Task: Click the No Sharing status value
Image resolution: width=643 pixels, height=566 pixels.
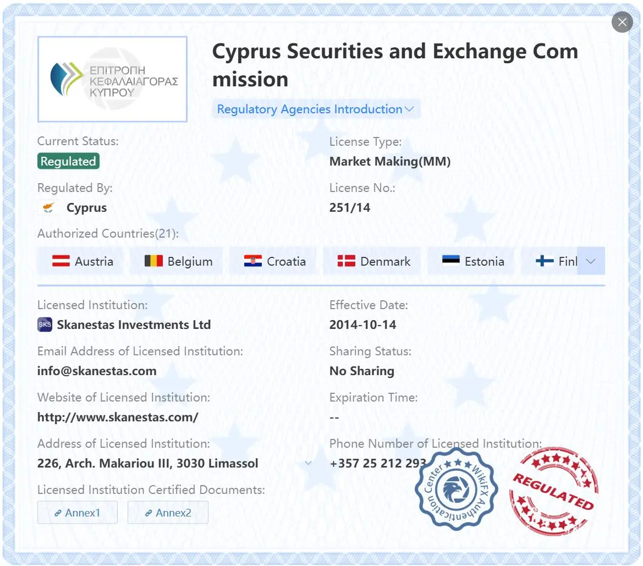Action: [362, 371]
